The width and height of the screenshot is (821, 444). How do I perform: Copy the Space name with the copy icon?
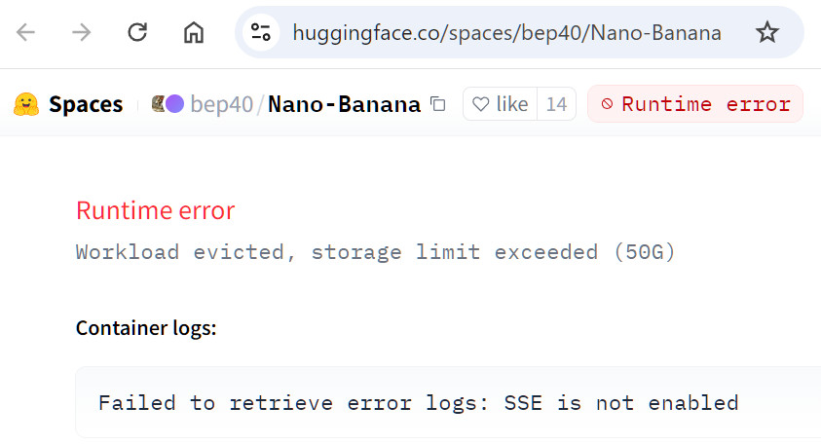[x=437, y=104]
